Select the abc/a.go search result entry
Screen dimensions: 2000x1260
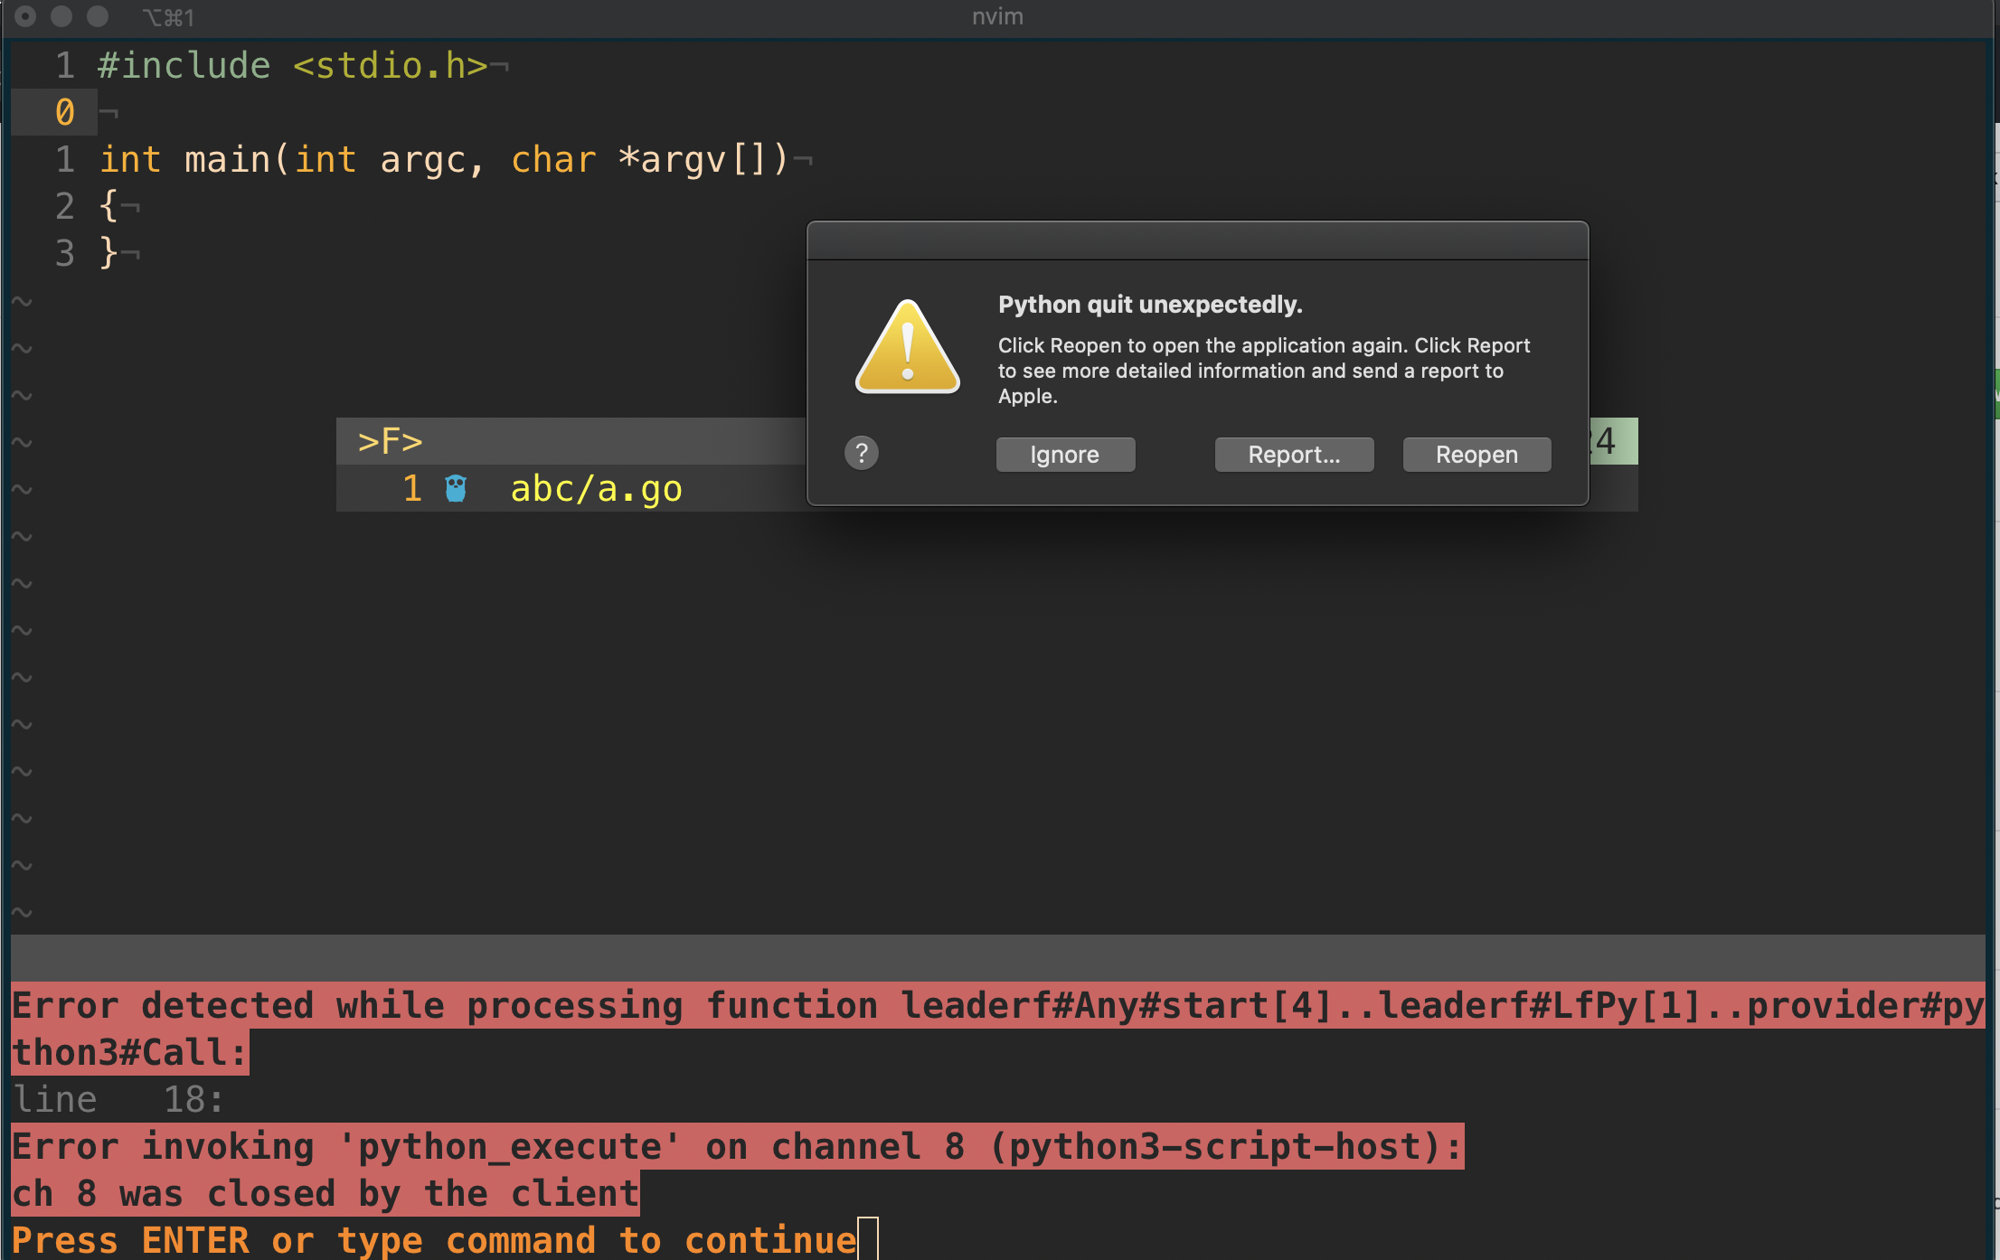[x=596, y=488]
